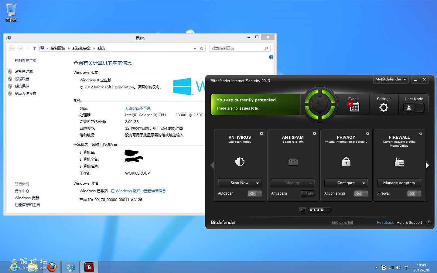Open Bitdefender Settings gear

pos(384,107)
